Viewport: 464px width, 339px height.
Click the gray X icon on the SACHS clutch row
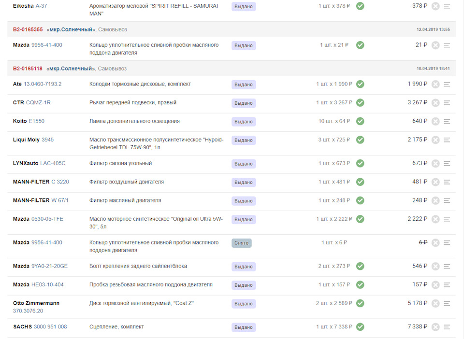coord(435,327)
